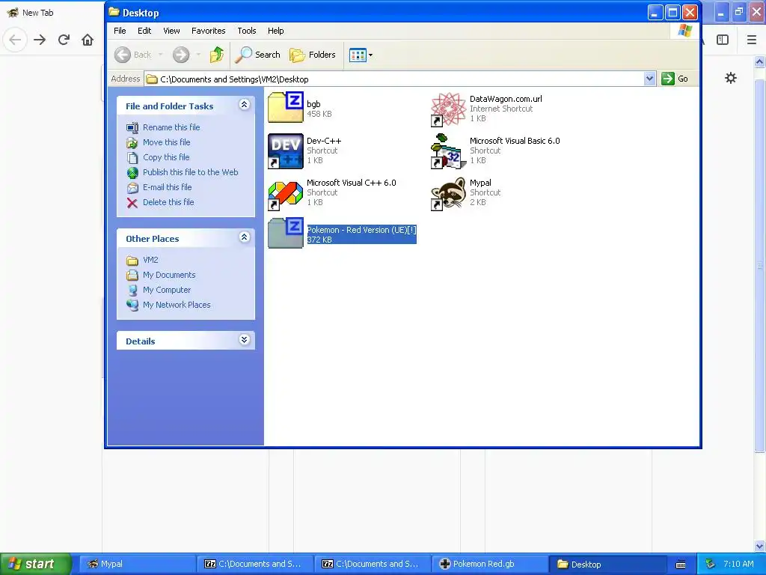This screenshot has width=766, height=575.
Task: Click Rename this file
Action: pos(171,127)
